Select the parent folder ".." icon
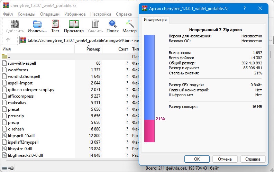This screenshot has height=172, width=274. 4,56
